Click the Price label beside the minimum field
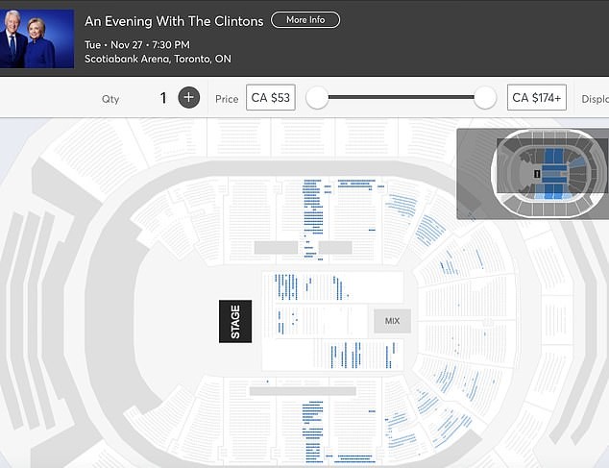 pyautogui.click(x=227, y=99)
